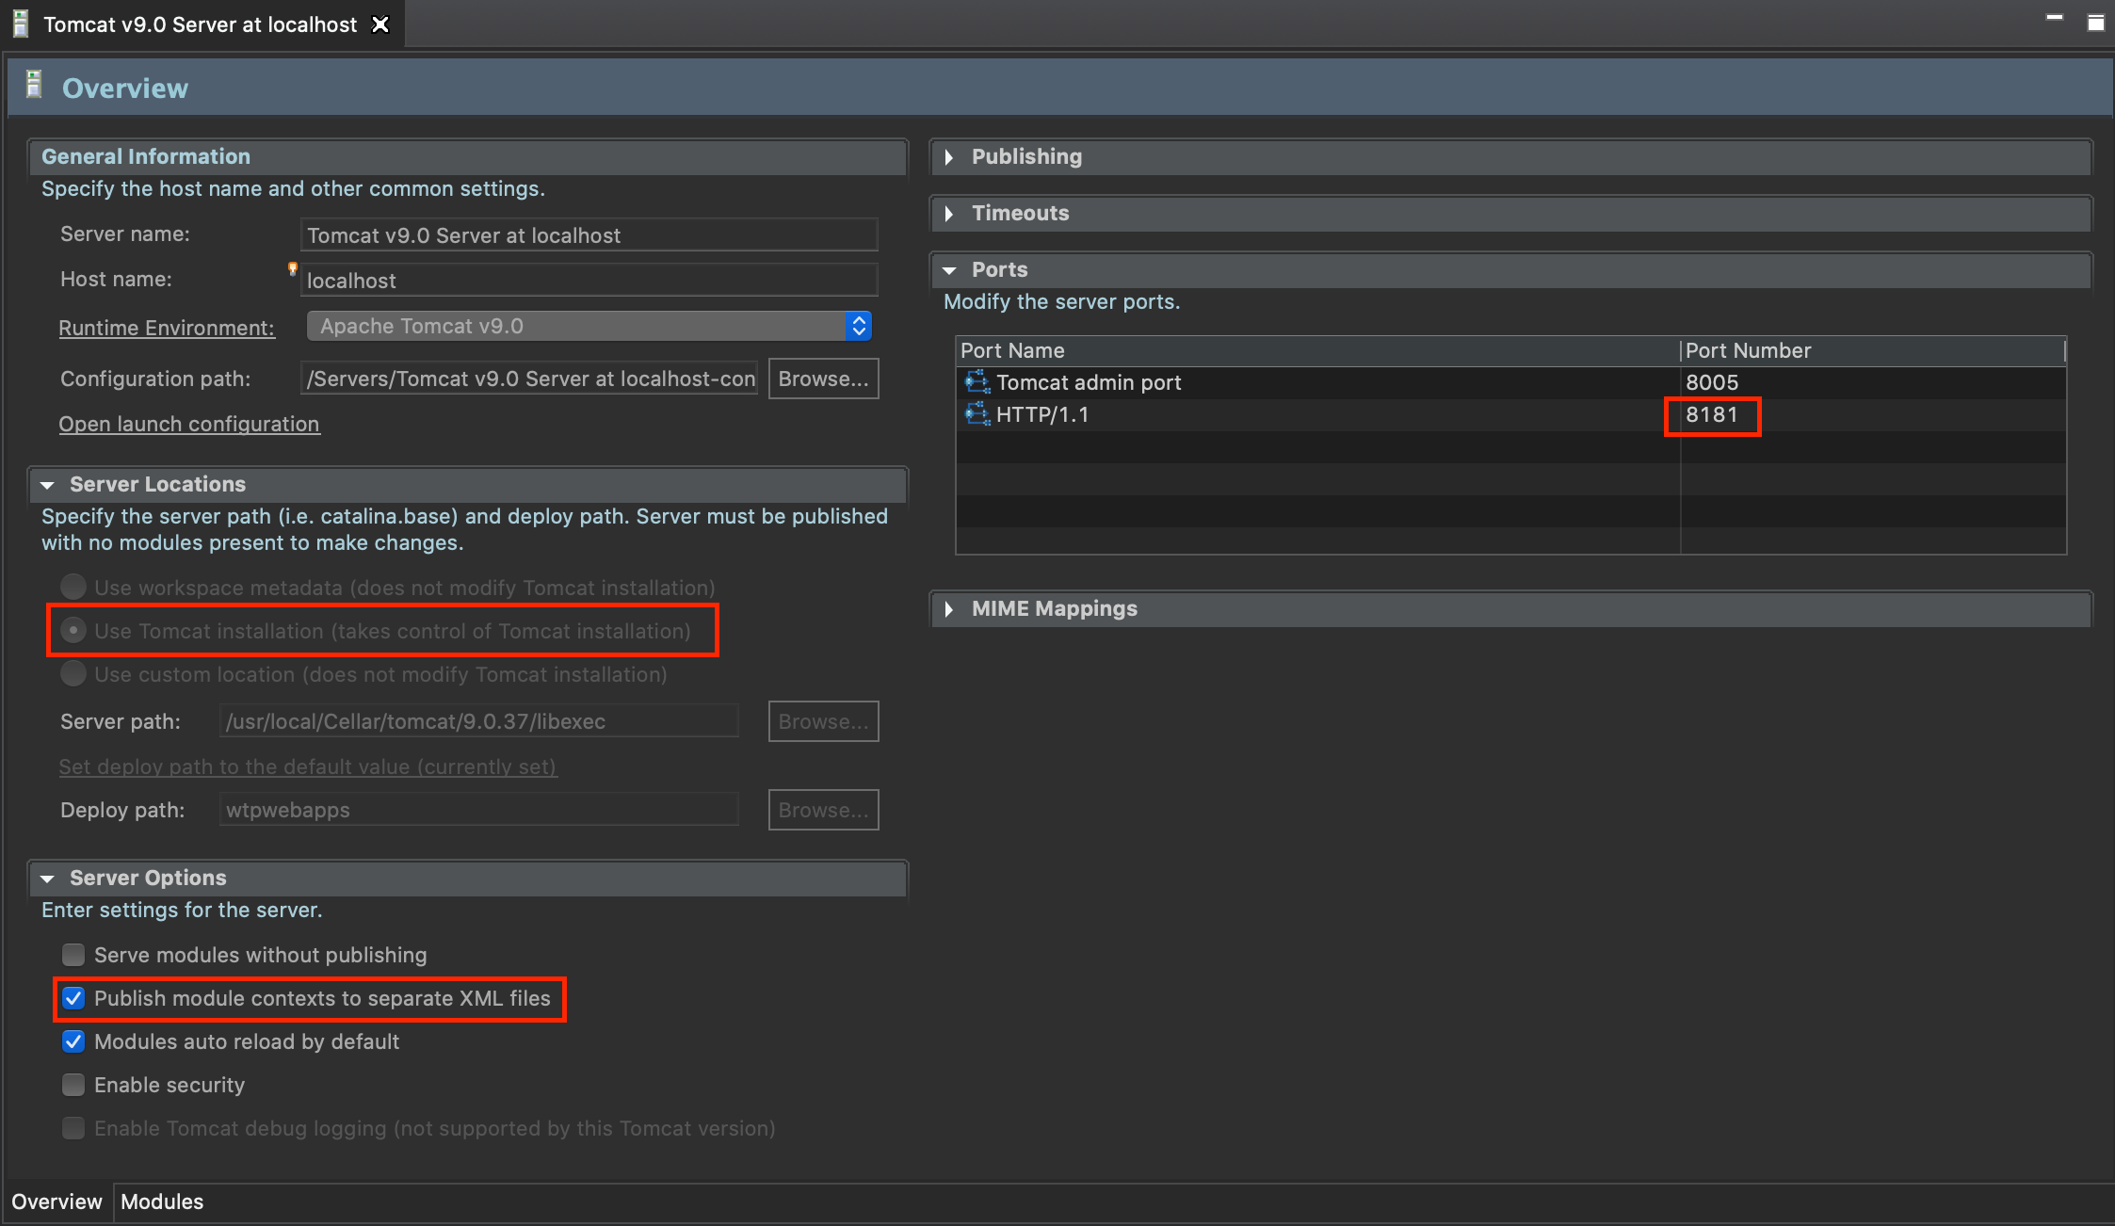Click the Tomcat admin port icon
Image resolution: width=2115 pixels, height=1226 pixels.
pos(977,381)
